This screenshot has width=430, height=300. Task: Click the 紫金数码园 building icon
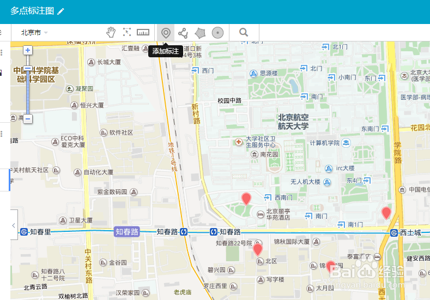click(x=134, y=192)
